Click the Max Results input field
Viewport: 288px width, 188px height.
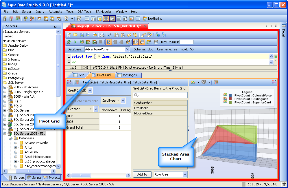click(187, 42)
